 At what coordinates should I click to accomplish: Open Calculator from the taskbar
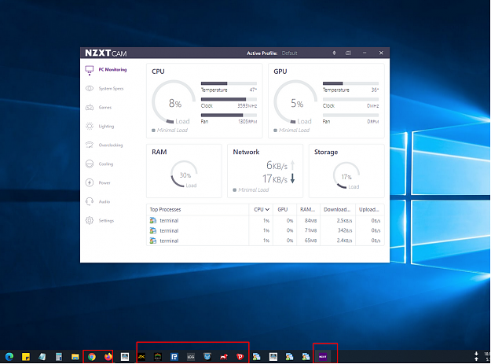[59, 356]
